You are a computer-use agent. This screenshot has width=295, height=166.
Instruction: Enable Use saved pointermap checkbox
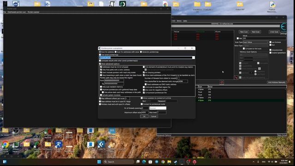100,55
